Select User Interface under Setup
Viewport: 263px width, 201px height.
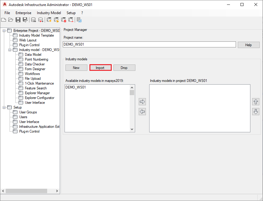tap(29, 122)
